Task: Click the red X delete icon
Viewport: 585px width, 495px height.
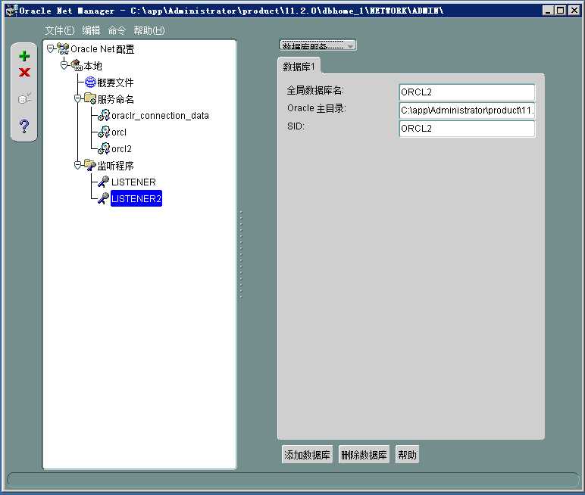Action: click(x=24, y=73)
